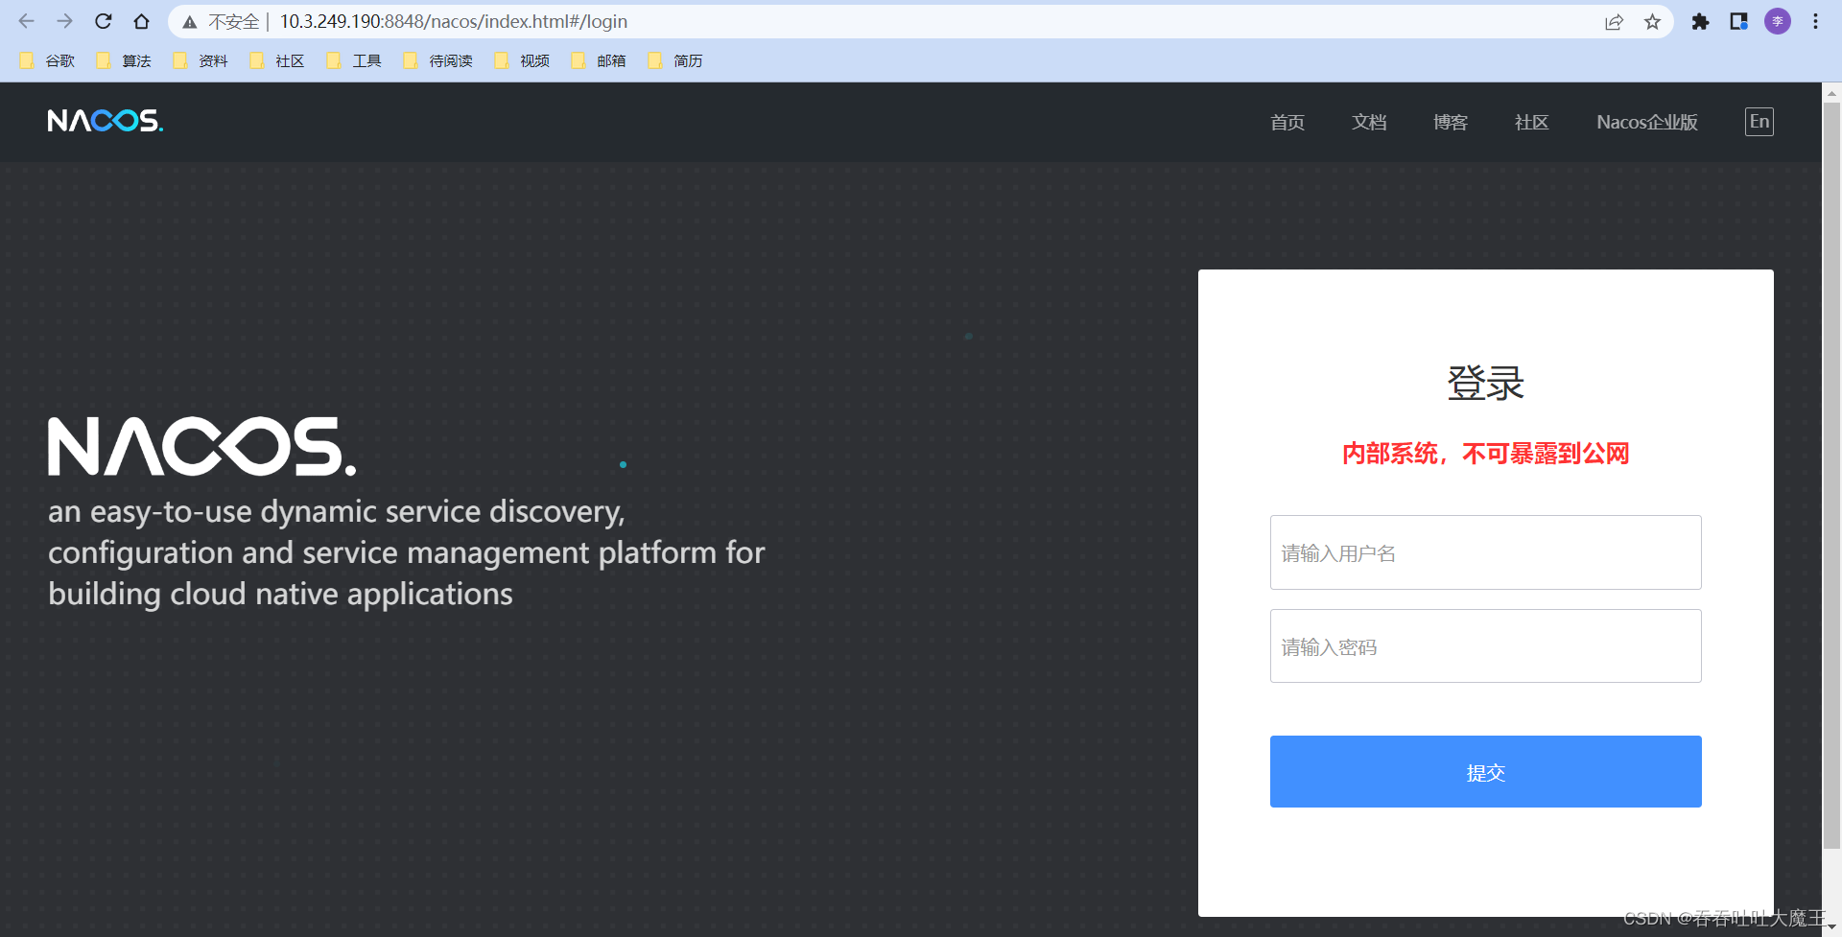Open the 简历 bookmark folder
The width and height of the screenshot is (1842, 937).
click(675, 60)
